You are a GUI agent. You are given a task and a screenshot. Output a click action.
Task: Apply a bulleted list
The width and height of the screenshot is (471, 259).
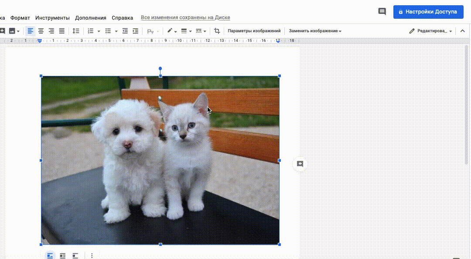tap(108, 31)
